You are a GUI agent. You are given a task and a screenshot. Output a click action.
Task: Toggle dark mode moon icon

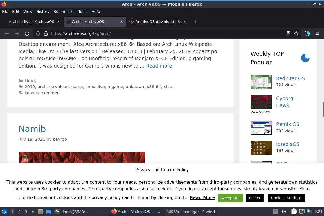coord(305,58)
